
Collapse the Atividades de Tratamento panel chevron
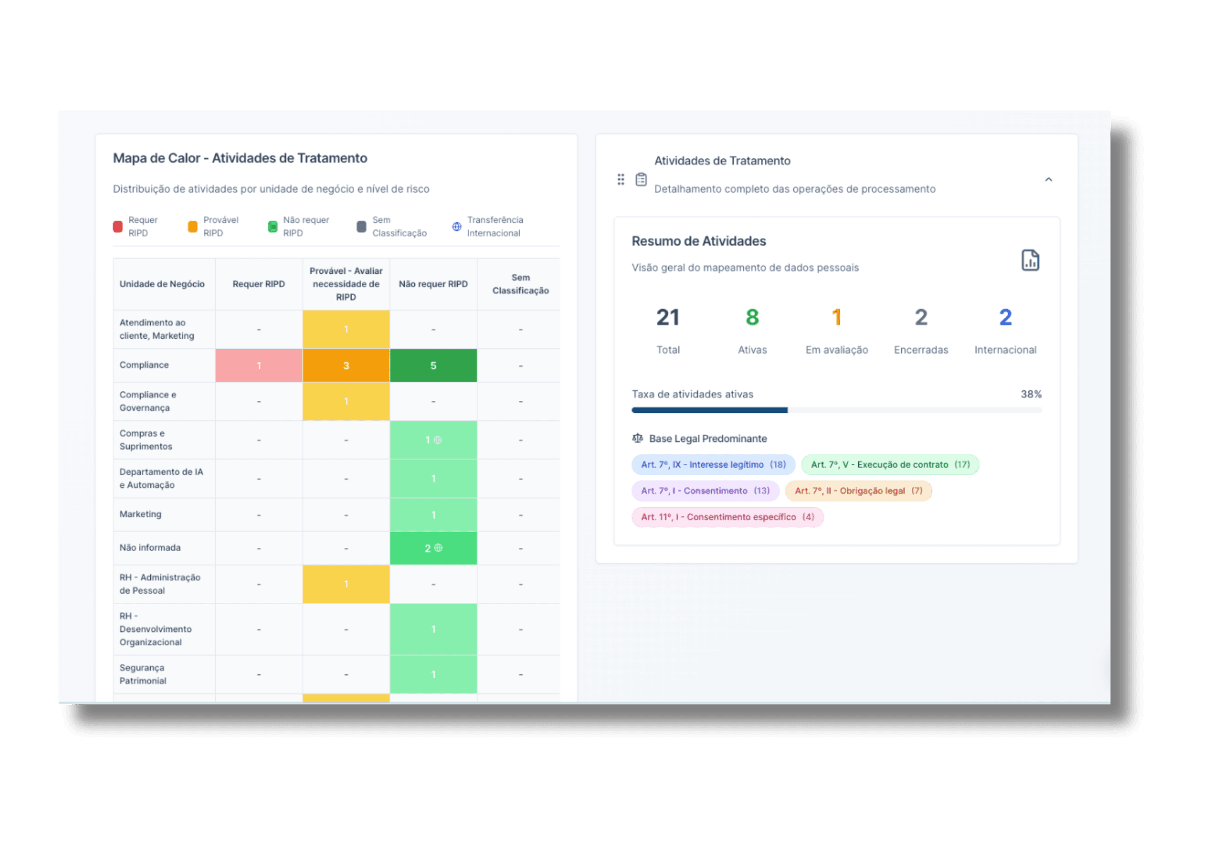point(1048,179)
